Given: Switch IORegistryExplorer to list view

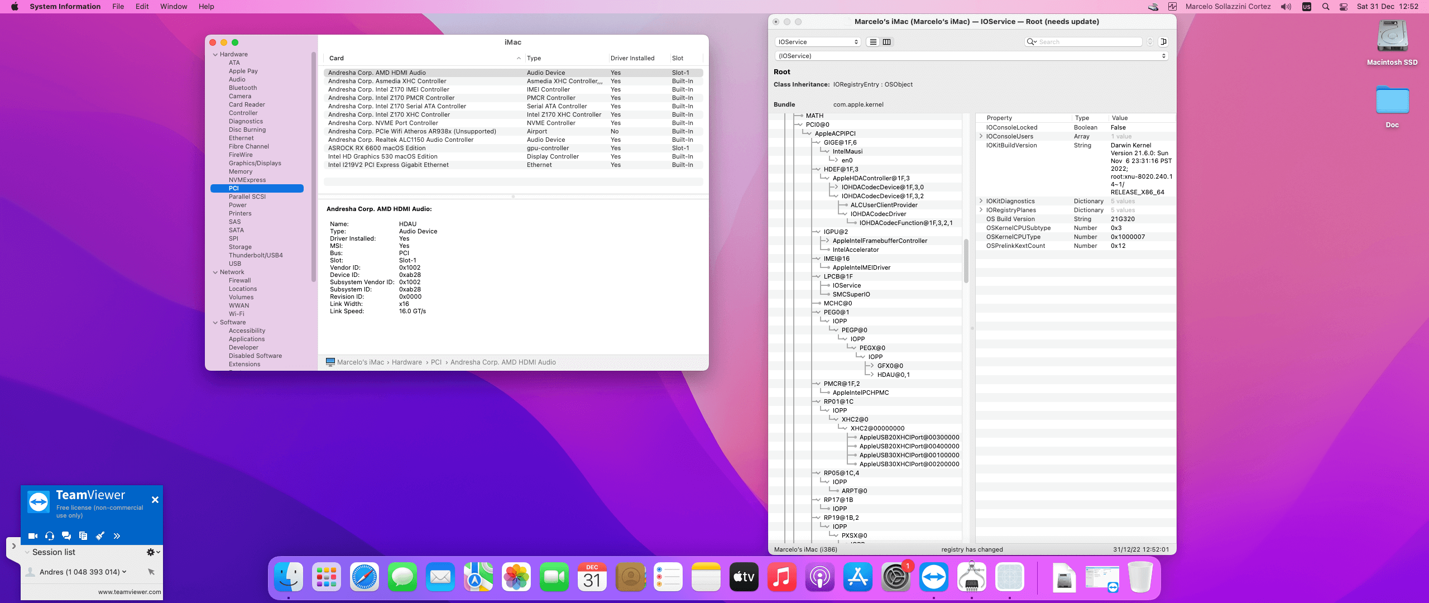Looking at the screenshot, I should click(x=873, y=42).
